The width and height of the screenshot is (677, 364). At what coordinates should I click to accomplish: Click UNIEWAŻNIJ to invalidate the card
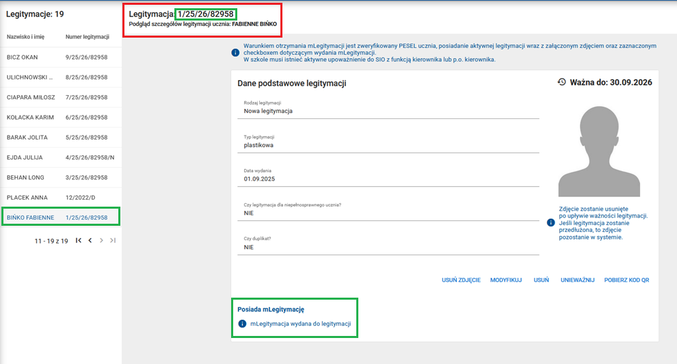click(577, 281)
